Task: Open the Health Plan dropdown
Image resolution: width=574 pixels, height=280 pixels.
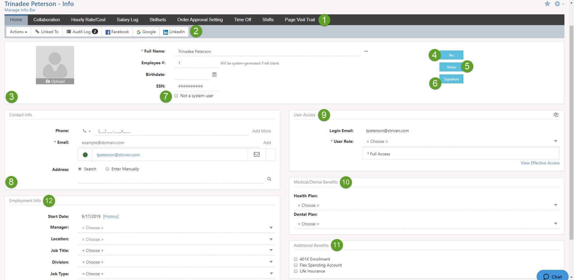Action: 555,205
